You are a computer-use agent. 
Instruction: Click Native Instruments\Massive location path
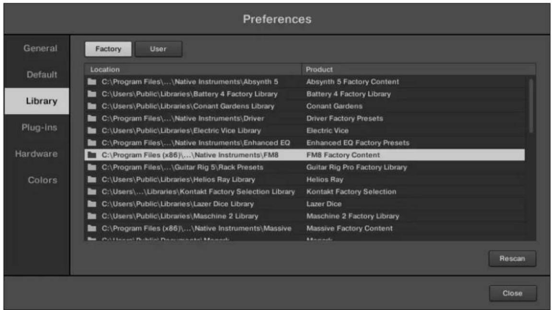click(197, 228)
